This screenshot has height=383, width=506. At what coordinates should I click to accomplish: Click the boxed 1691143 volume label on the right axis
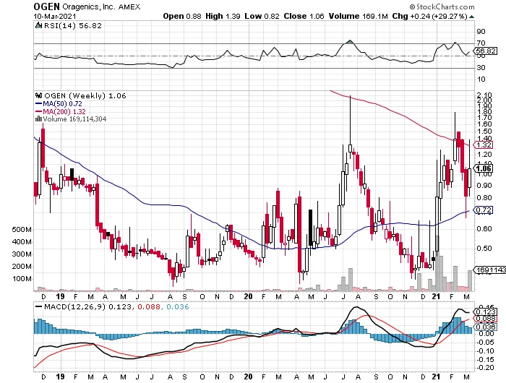[489, 270]
